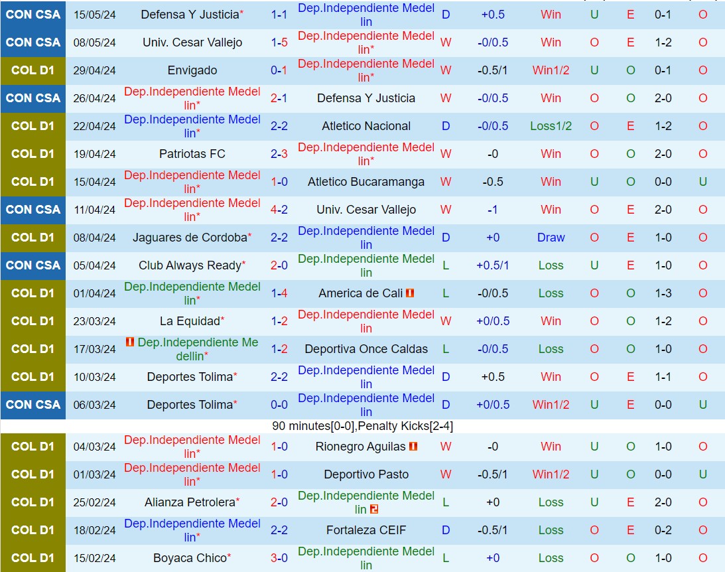Click the COL D1 badge beside the Envigado match

pos(33,70)
